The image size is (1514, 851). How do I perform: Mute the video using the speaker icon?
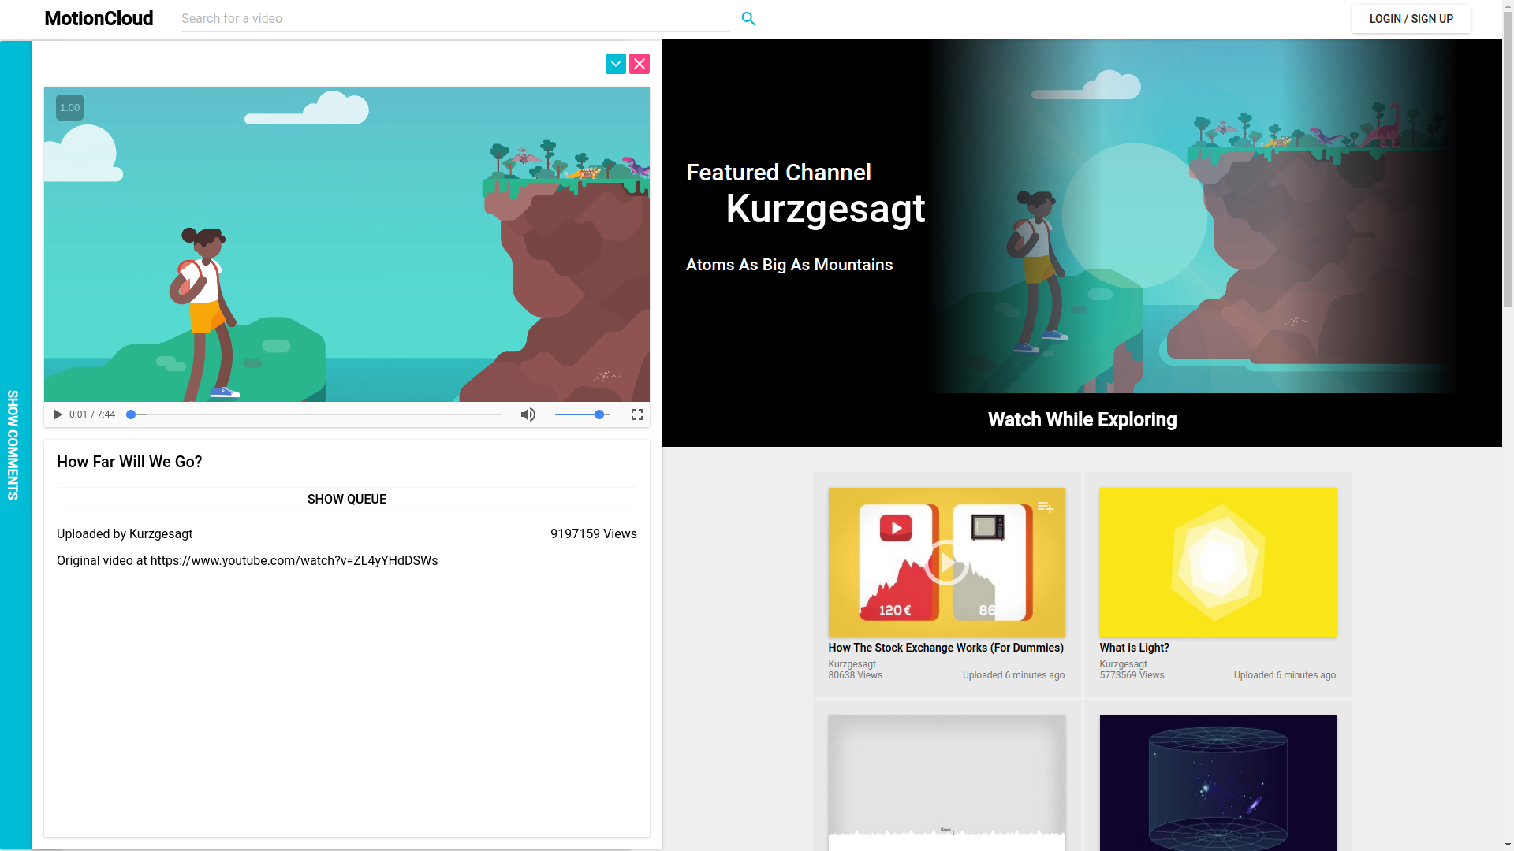[528, 414]
